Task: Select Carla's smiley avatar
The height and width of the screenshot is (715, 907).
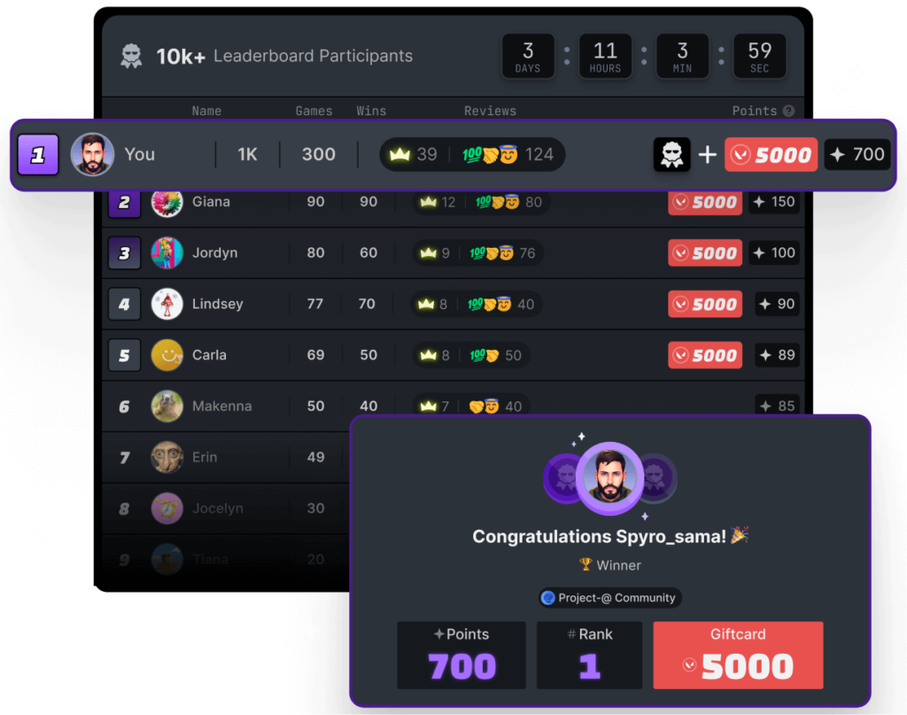Action: click(167, 354)
